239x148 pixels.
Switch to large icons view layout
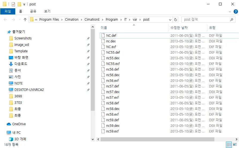tap(235, 145)
